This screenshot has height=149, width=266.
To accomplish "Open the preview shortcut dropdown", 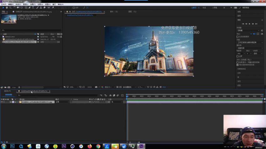I will [x=248, y=31].
